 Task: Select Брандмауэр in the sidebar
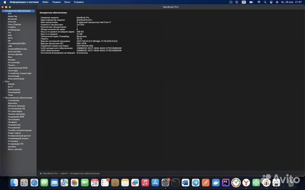click(x=14, y=90)
